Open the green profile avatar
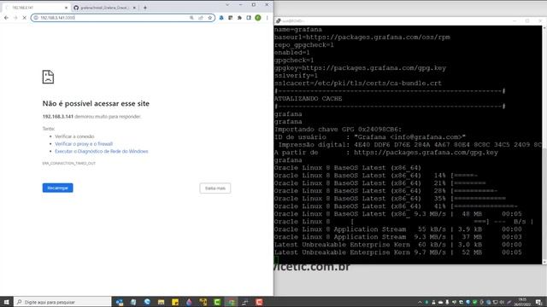The image size is (547, 307). [258, 18]
